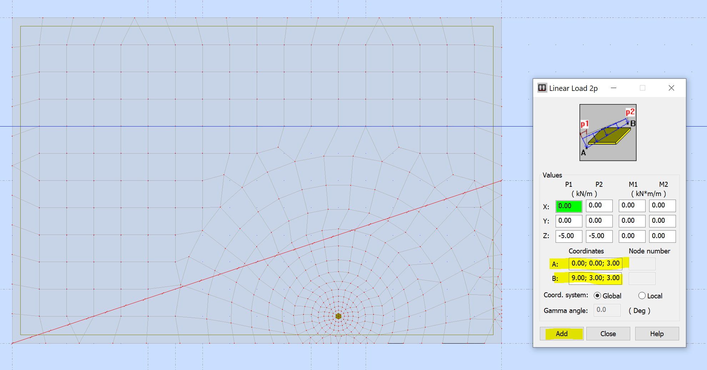Edit the M2 Y moment field
This screenshot has width=707, height=370.
(662, 221)
